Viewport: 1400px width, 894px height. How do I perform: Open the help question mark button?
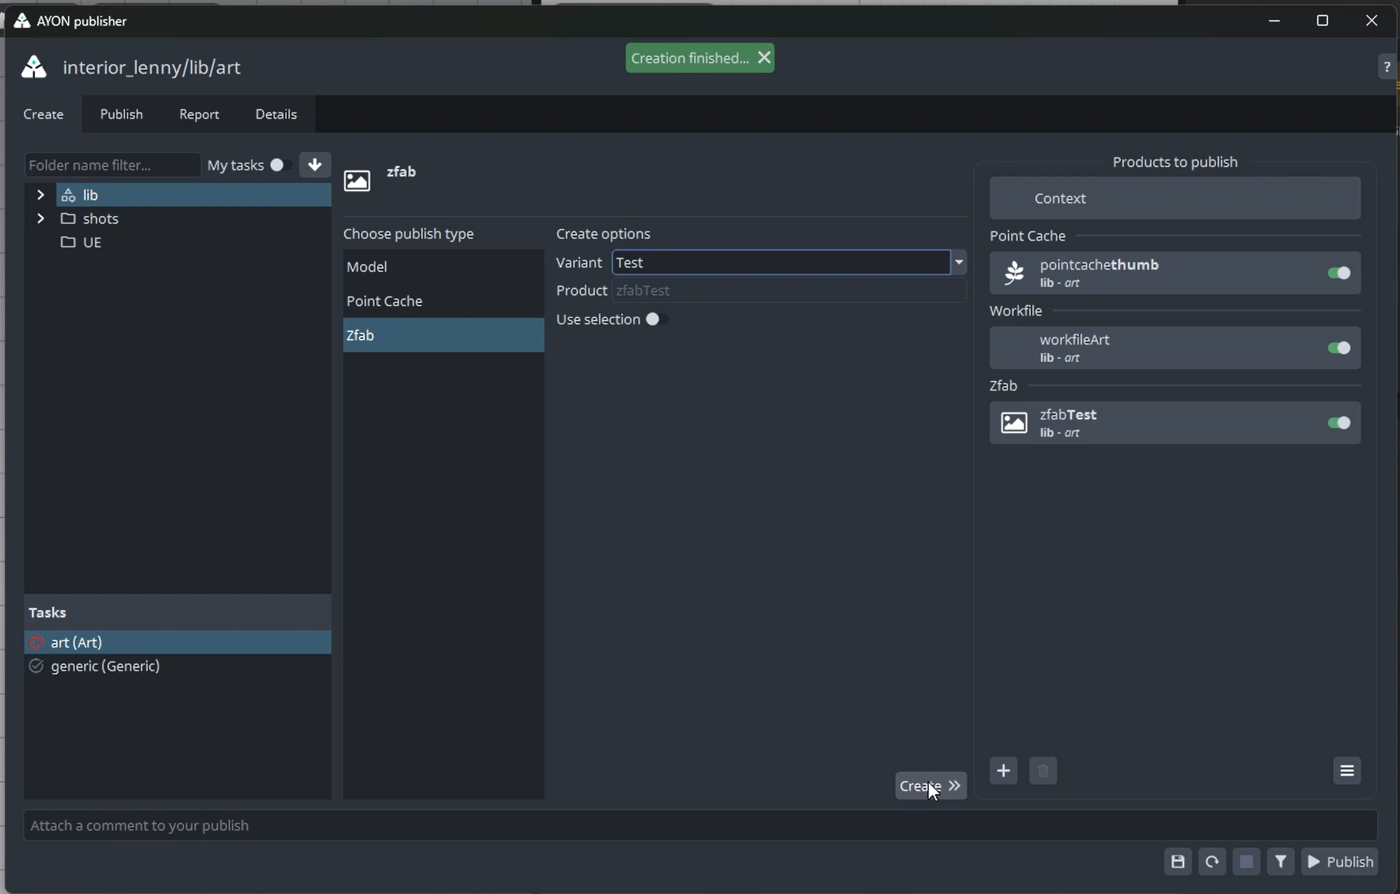tap(1386, 66)
